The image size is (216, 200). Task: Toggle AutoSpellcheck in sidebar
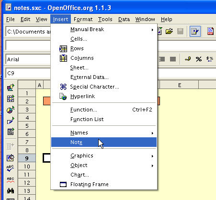click(x=11, y=179)
